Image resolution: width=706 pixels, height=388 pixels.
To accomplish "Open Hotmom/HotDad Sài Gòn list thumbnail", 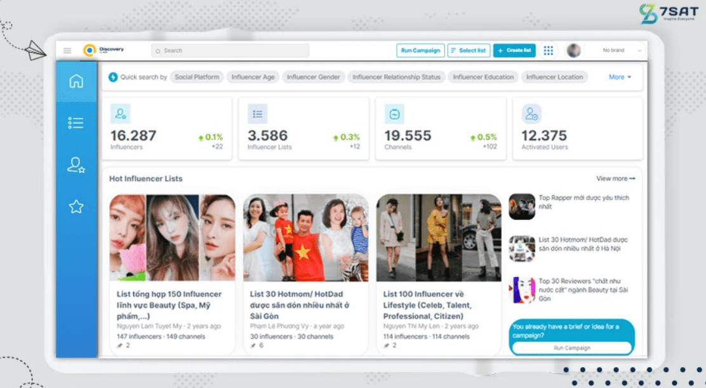I will [306, 238].
